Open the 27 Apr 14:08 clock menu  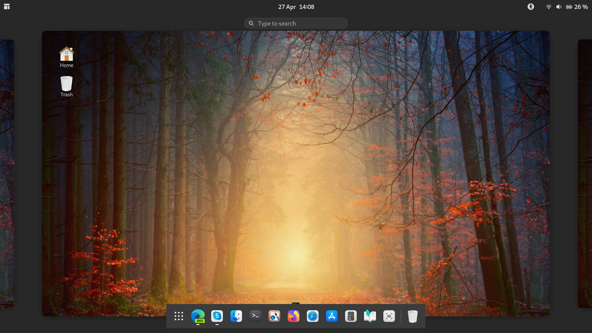pyautogui.click(x=296, y=7)
